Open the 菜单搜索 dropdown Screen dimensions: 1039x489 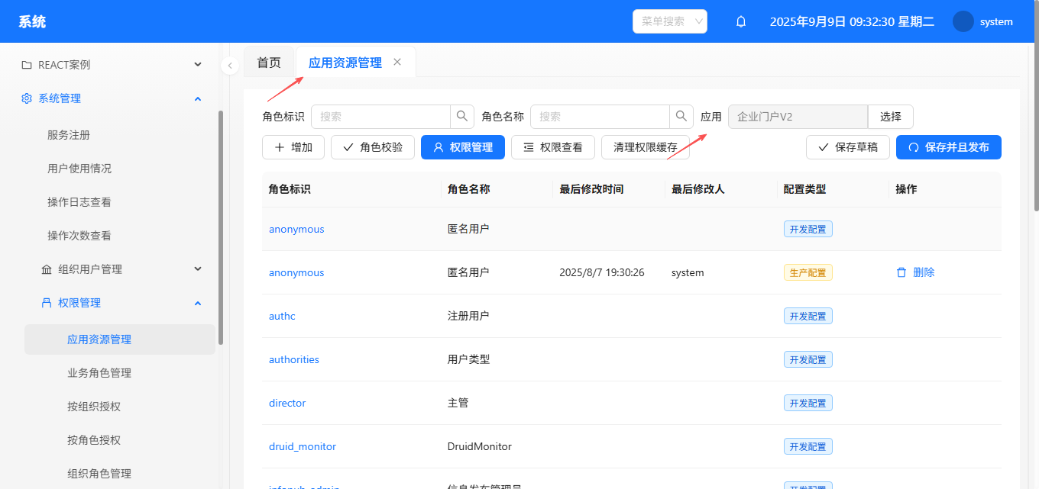pyautogui.click(x=669, y=21)
